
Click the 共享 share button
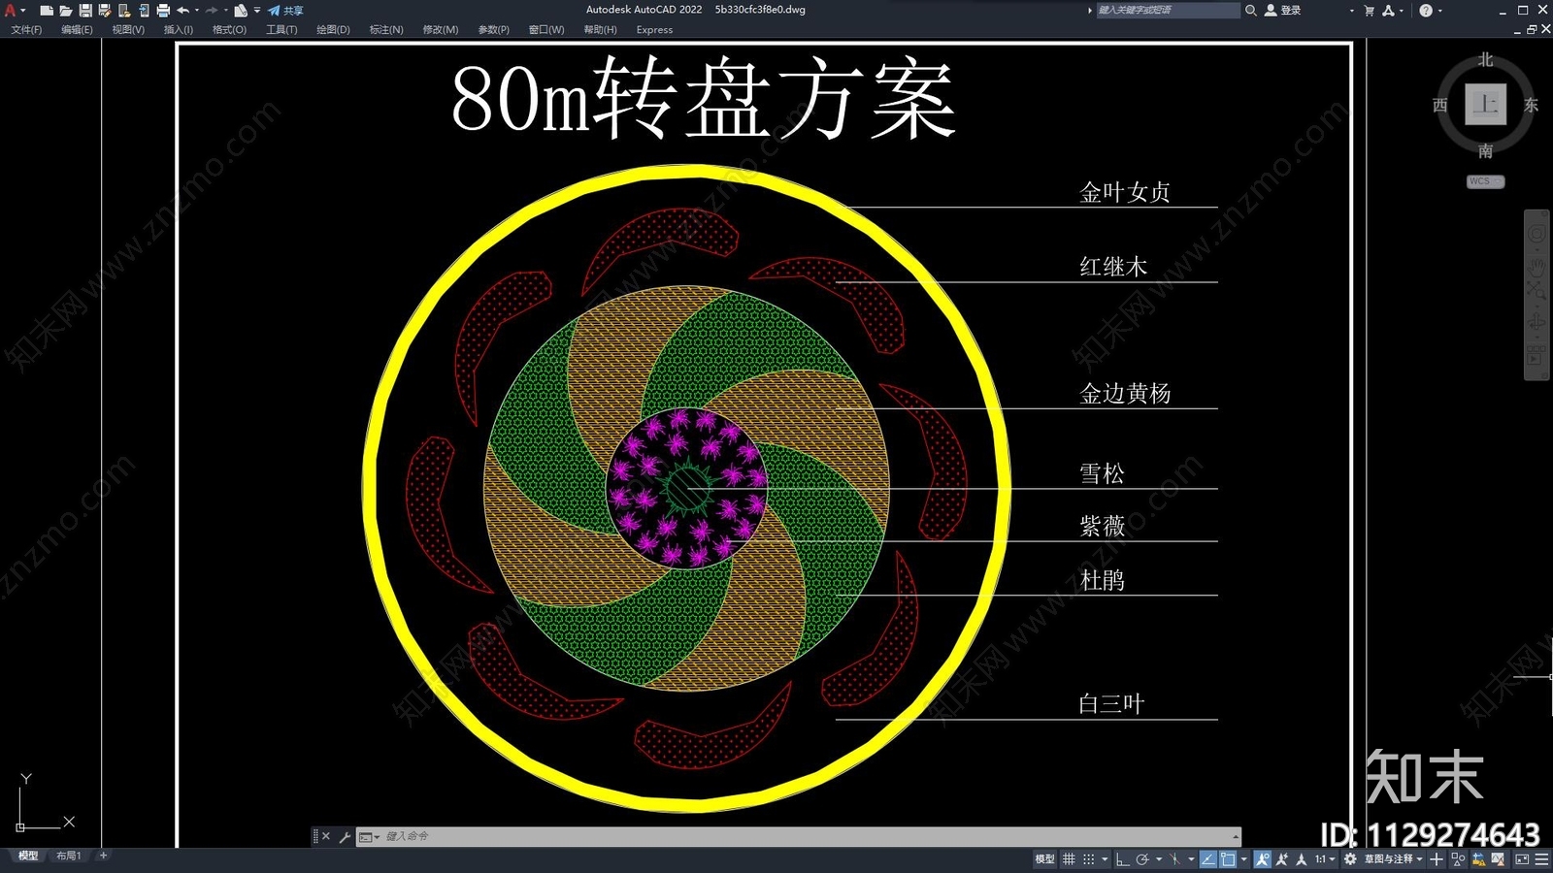[286, 11]
